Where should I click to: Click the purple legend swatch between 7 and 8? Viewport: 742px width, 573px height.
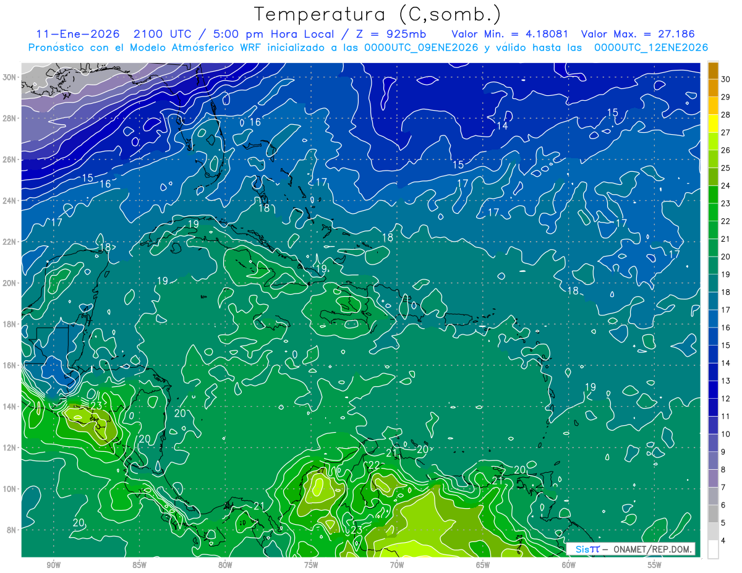coord(713,478)
